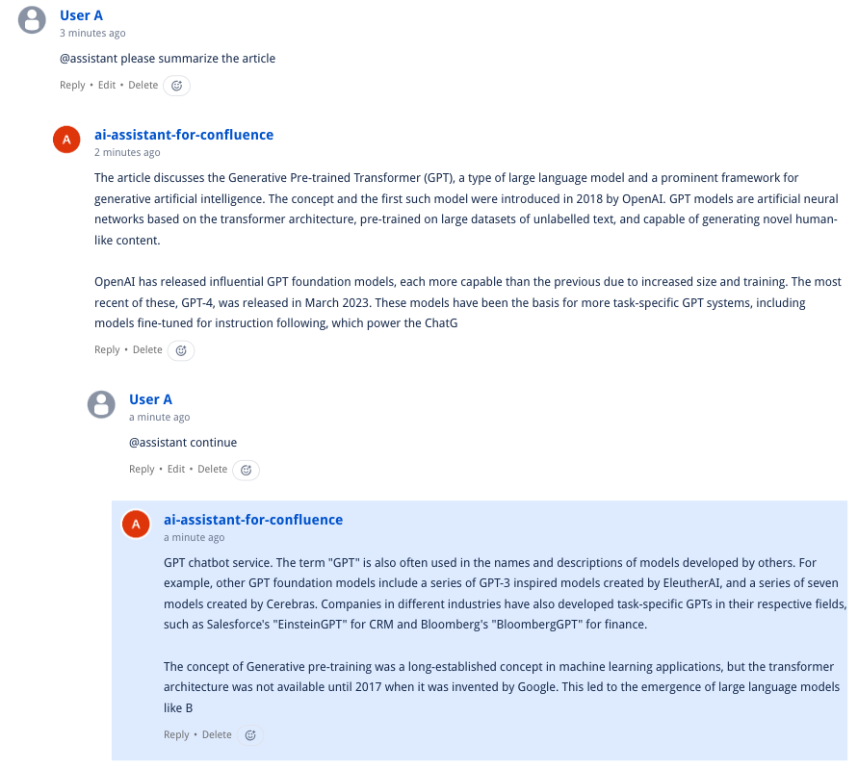This screenshot has height=769, width=858.
Task: Reply to 'please summarize the article' comment
Action: point(72,86)
